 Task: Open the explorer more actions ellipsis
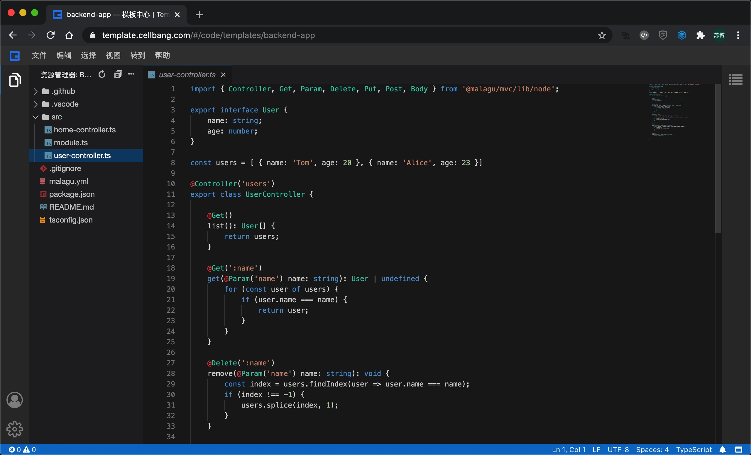(131, 74)
